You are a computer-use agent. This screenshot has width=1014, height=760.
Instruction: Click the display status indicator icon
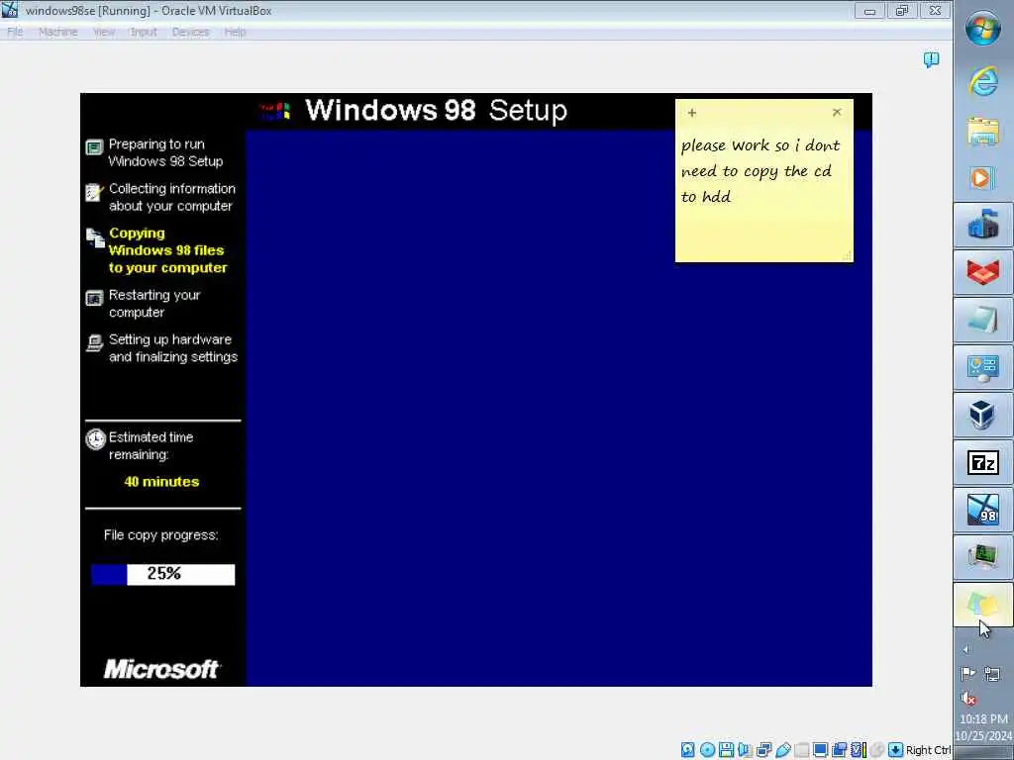(x=821, y=750)
